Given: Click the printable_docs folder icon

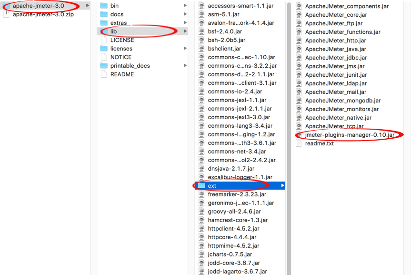Looking at the screenshot, I should [104, 66].
